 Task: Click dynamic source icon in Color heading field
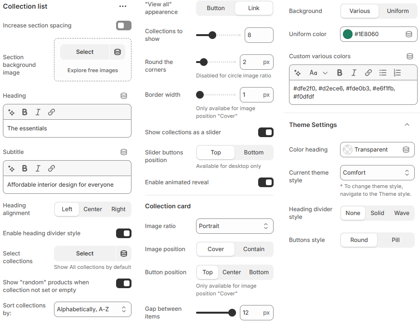pyautogui.click(x=406, y=150)
